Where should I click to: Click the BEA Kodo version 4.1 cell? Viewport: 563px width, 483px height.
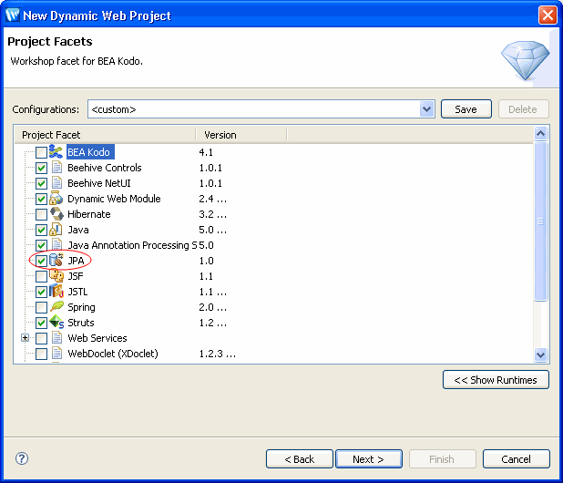206,152
